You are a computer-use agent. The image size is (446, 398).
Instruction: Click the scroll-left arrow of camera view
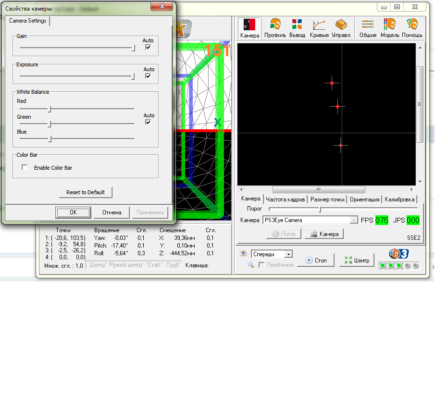[241, 189]
